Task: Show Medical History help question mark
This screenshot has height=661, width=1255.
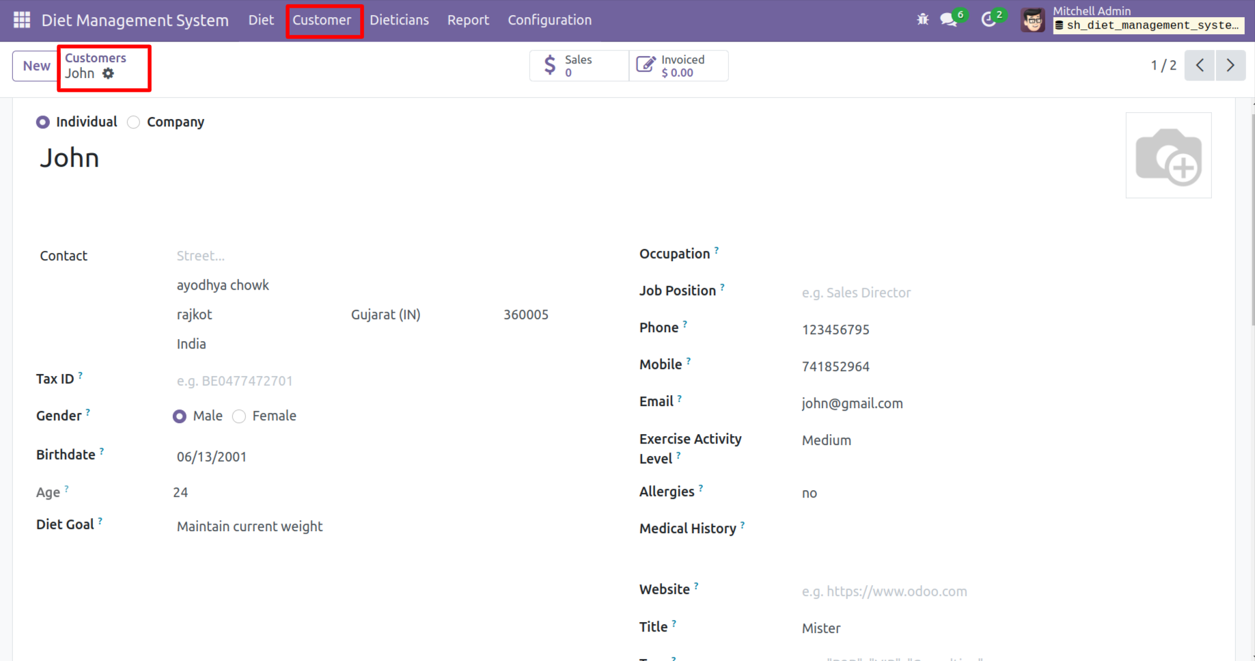Action: coord(743,525)
